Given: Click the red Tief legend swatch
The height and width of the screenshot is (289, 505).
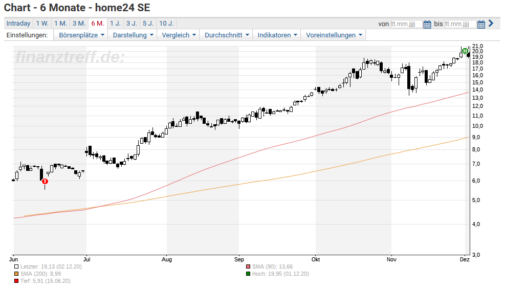Looking at the screenshot, I should (x=16, y=281).
